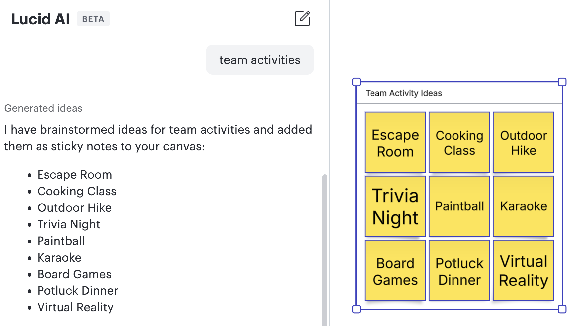Select the Outdoor Hike sticky note
This screenshot has width=577, height=326.
click(523, 142)
